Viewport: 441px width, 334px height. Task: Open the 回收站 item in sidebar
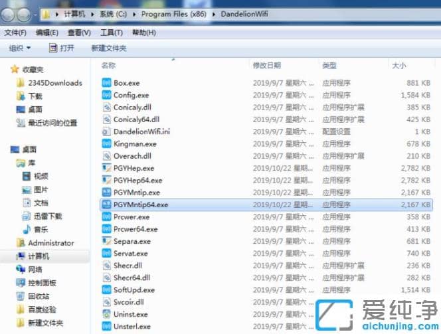tap(39, 296)
